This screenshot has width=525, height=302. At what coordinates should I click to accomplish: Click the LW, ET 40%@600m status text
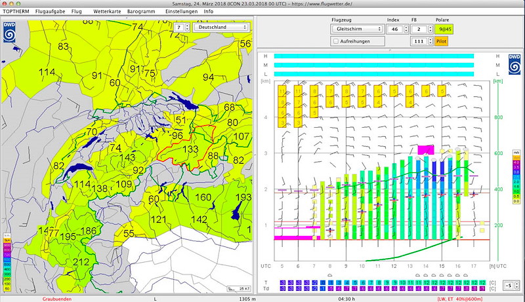[460, 299]
